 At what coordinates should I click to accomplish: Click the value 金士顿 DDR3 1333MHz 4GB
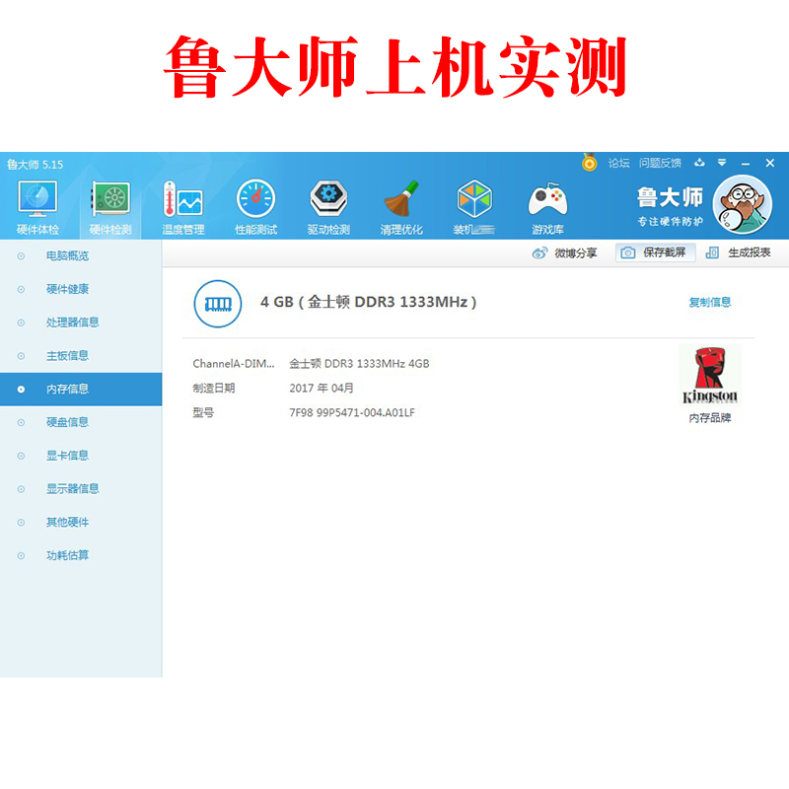point(359,363)
